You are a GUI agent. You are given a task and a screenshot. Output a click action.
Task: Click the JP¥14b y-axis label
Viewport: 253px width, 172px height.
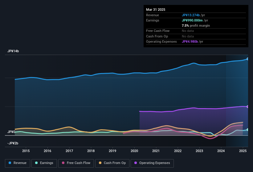pyautogui.click(x=13, y=51)
